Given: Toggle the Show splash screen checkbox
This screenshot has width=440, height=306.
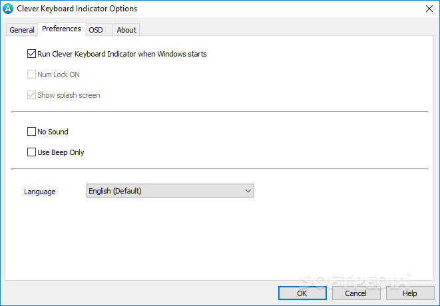Looking at the screenshot, I should click(x=31, y=95).
